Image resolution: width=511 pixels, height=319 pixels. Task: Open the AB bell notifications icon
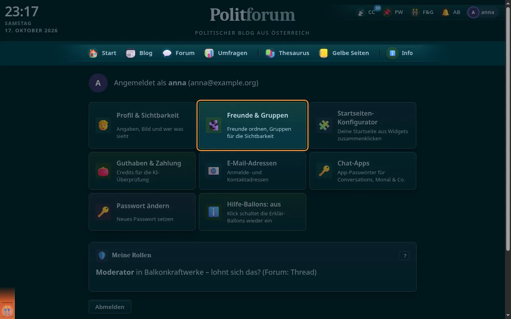pyautogui.click(x=446, y=12)
